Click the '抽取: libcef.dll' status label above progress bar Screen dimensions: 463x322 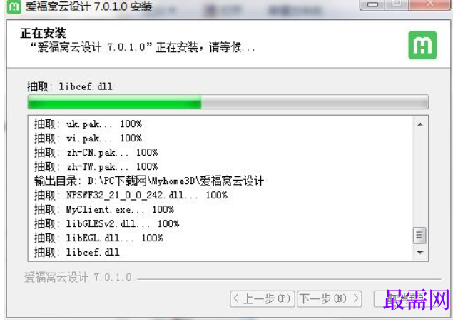(70, 86)
